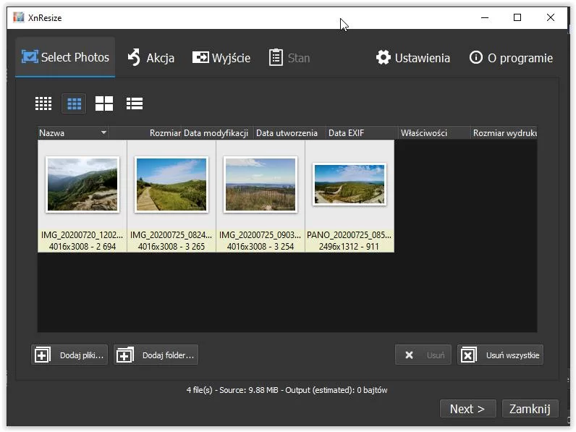The image size is (576, 432).
Task: Select the IMG_20200720_1202 mountain thumbnail
Action: click(x=82, y=185)
